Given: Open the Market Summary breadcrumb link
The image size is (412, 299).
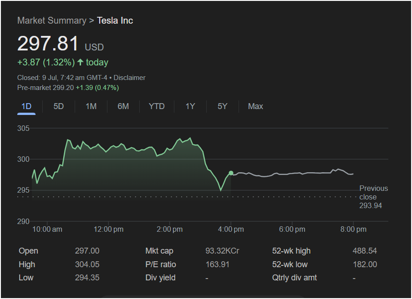Looking at the screenshot, I should click(x=52, y=20).
